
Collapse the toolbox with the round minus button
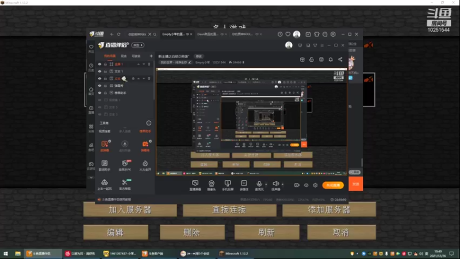[x=149, y=123]
